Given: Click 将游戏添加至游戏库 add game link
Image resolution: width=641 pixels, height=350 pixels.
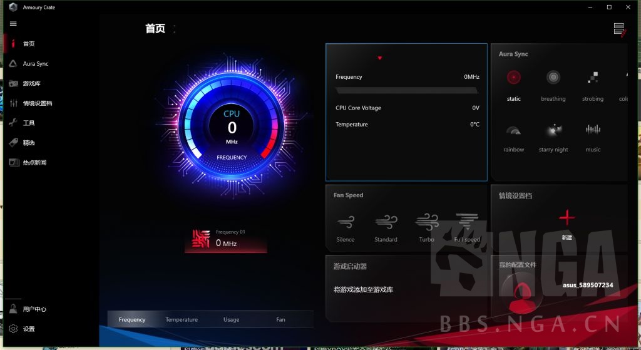Looking at the screenshot, I should tap(364, 289).
